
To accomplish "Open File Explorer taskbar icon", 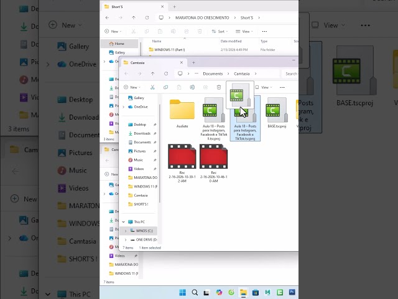I will pyautogui.click(x=243, y=293).
